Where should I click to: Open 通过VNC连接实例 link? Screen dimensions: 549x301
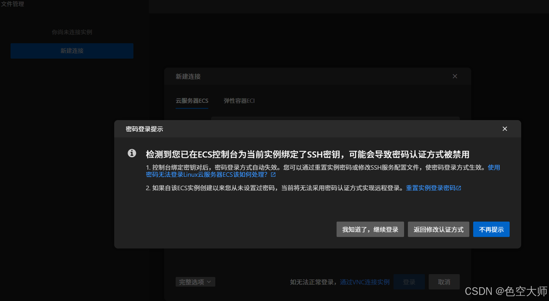[365, 282]
